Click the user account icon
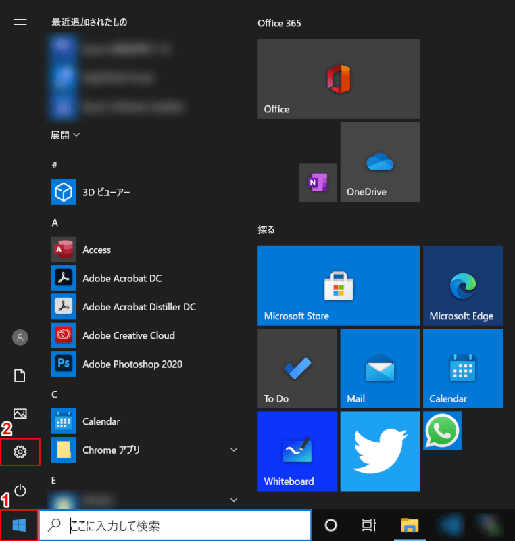Image resolution: width=515 pixels, height=541 pixels. (x=20, y=337)
